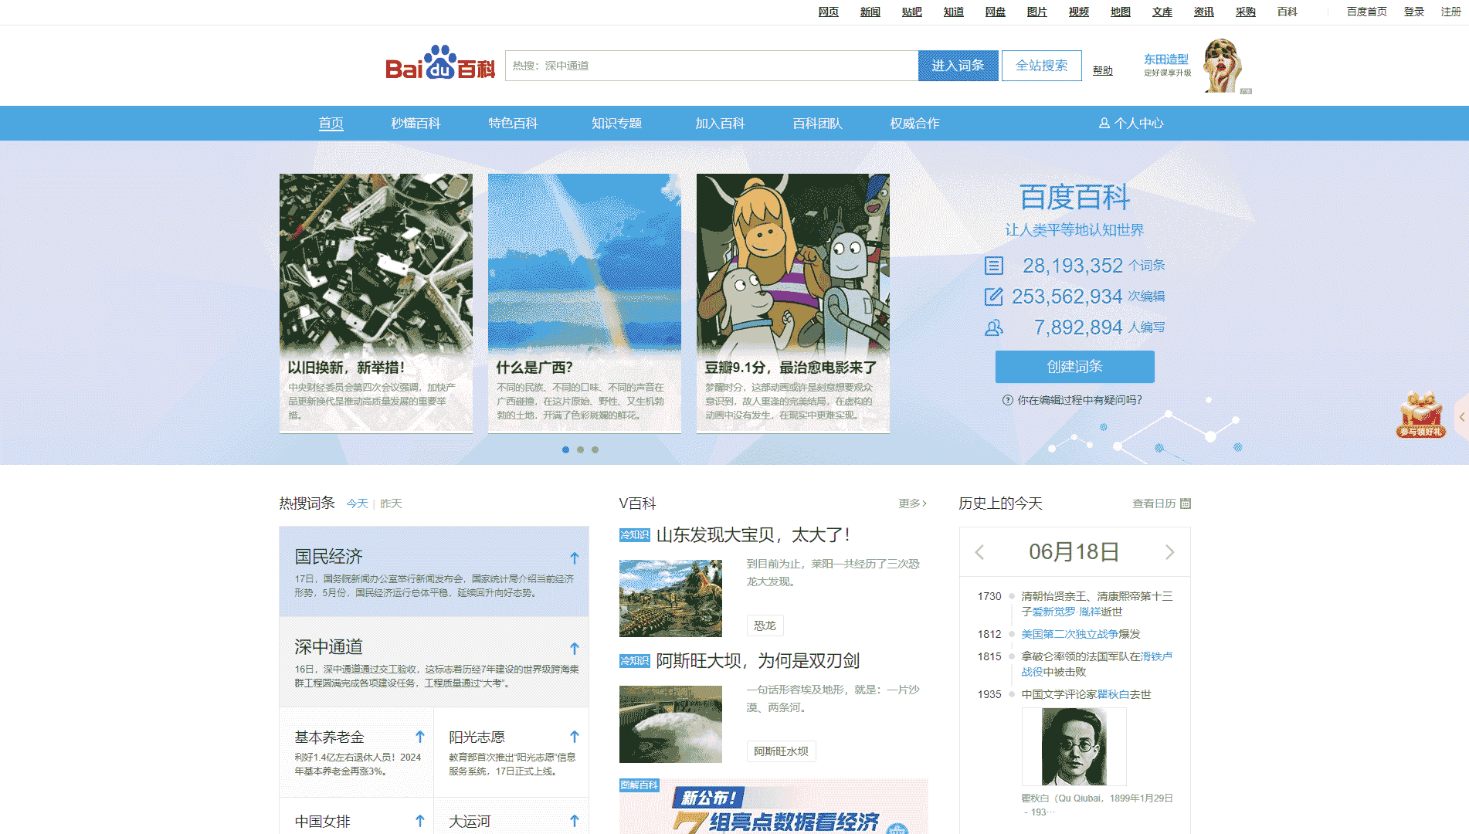The image size is (1469, 834).
Task: Click the question mark help icon under 创建词条
Action: [x=1007, y=400]
